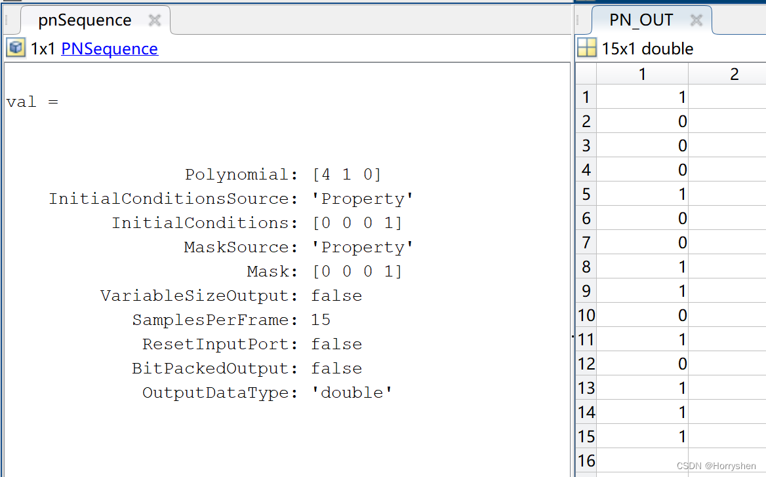Click the Polynomial value [4 1 0]
Viewport: 766px width, 477px height.
pyautogui.click(x=347, y=174)
